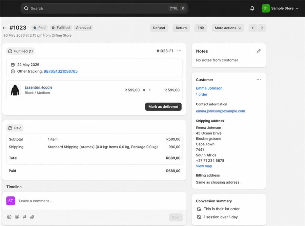Click 'Standard Shipping (Aramex)' text
The width and height of the screenshot is (305, 226).
71,147
